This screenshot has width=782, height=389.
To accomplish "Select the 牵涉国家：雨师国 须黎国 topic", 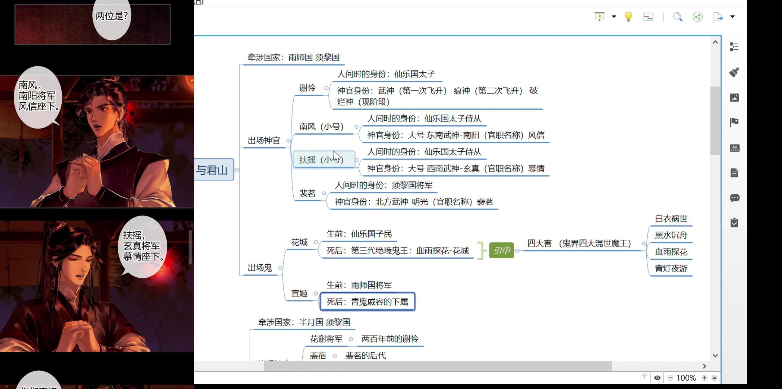I will (x=294, y=58).
